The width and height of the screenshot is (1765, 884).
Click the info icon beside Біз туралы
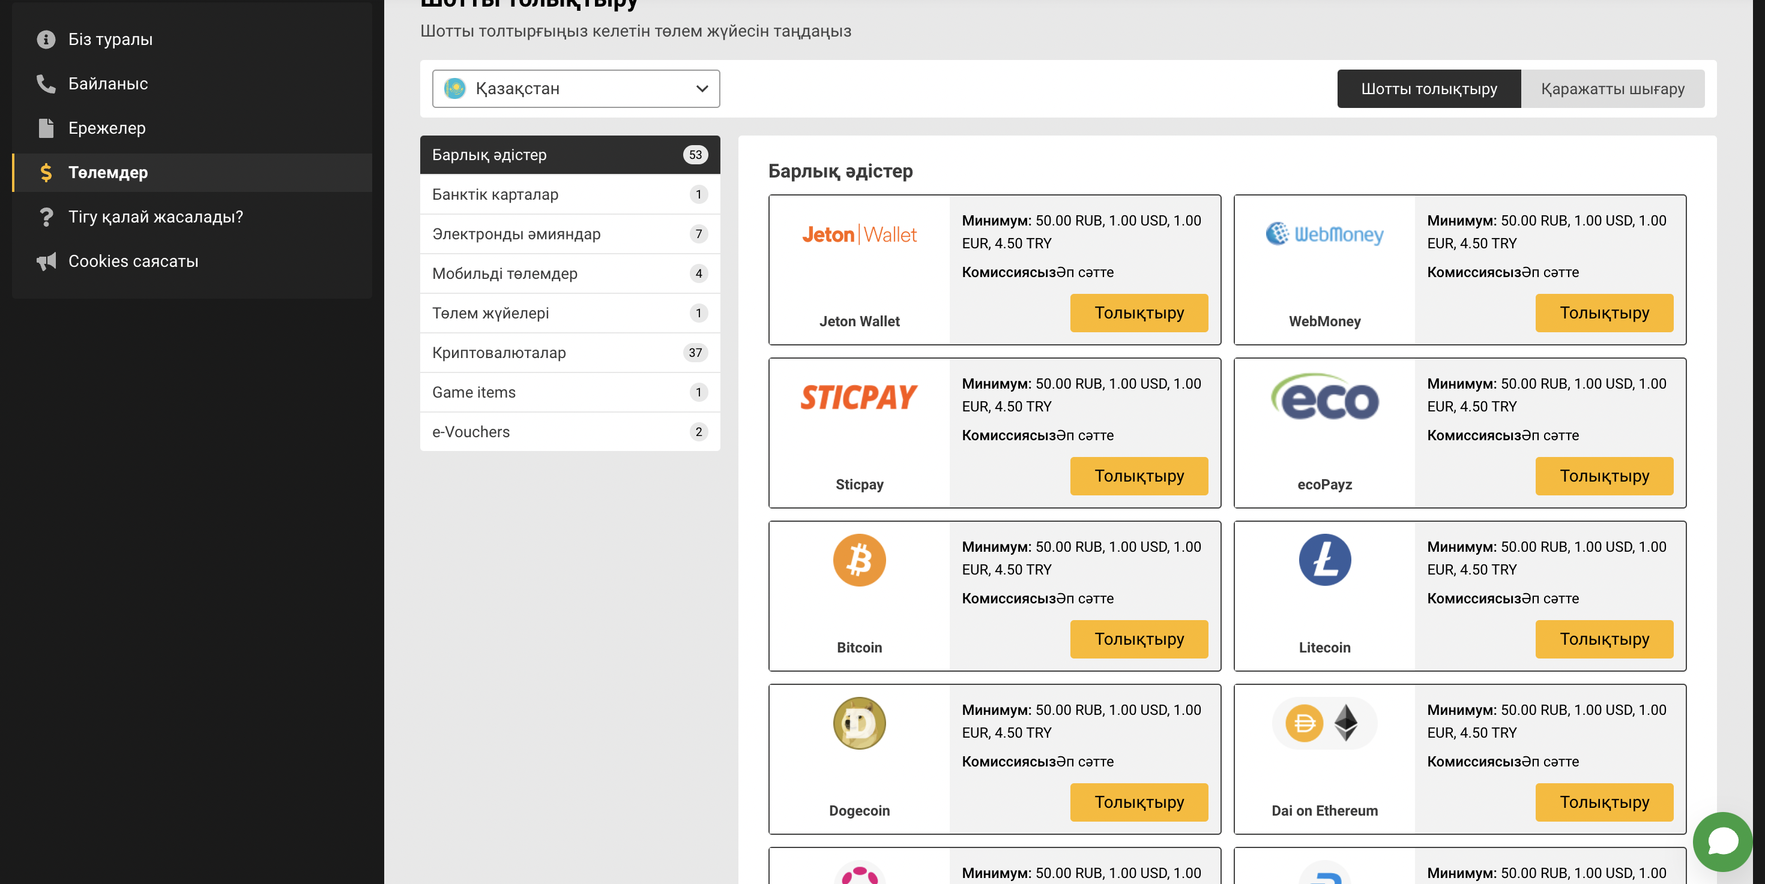click(46, 40)
